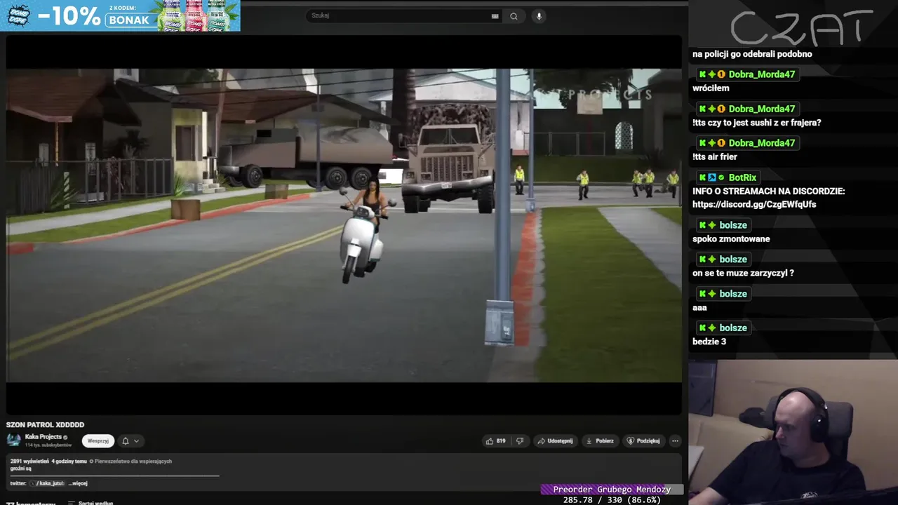Click BotRix verified badge icon
This screenshot has height=505, width=898.
pos(721,177)
